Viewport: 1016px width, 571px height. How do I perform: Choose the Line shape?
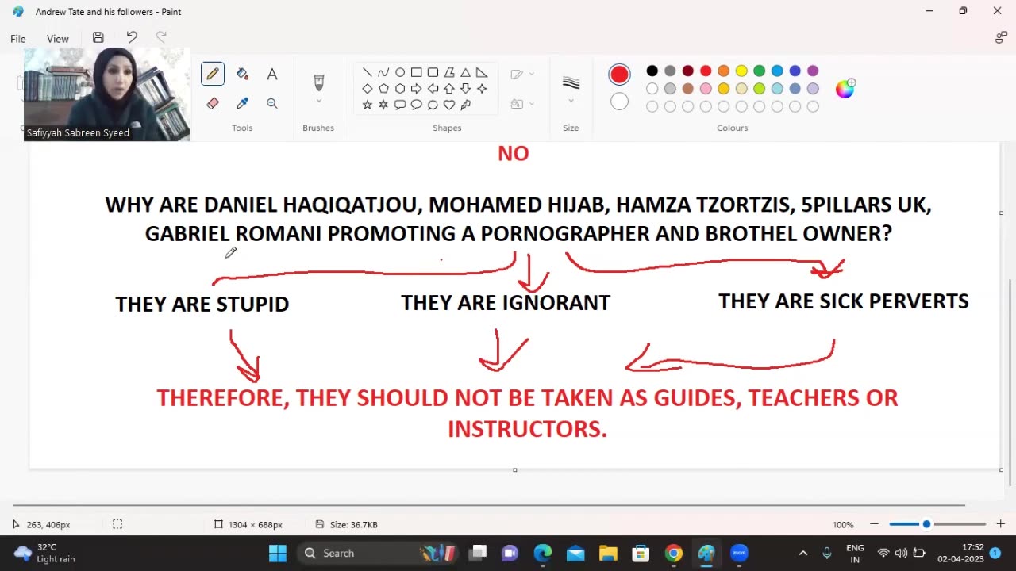[368, 72]
